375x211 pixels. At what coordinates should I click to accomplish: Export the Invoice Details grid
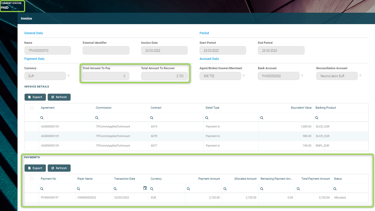click(35, 97)
